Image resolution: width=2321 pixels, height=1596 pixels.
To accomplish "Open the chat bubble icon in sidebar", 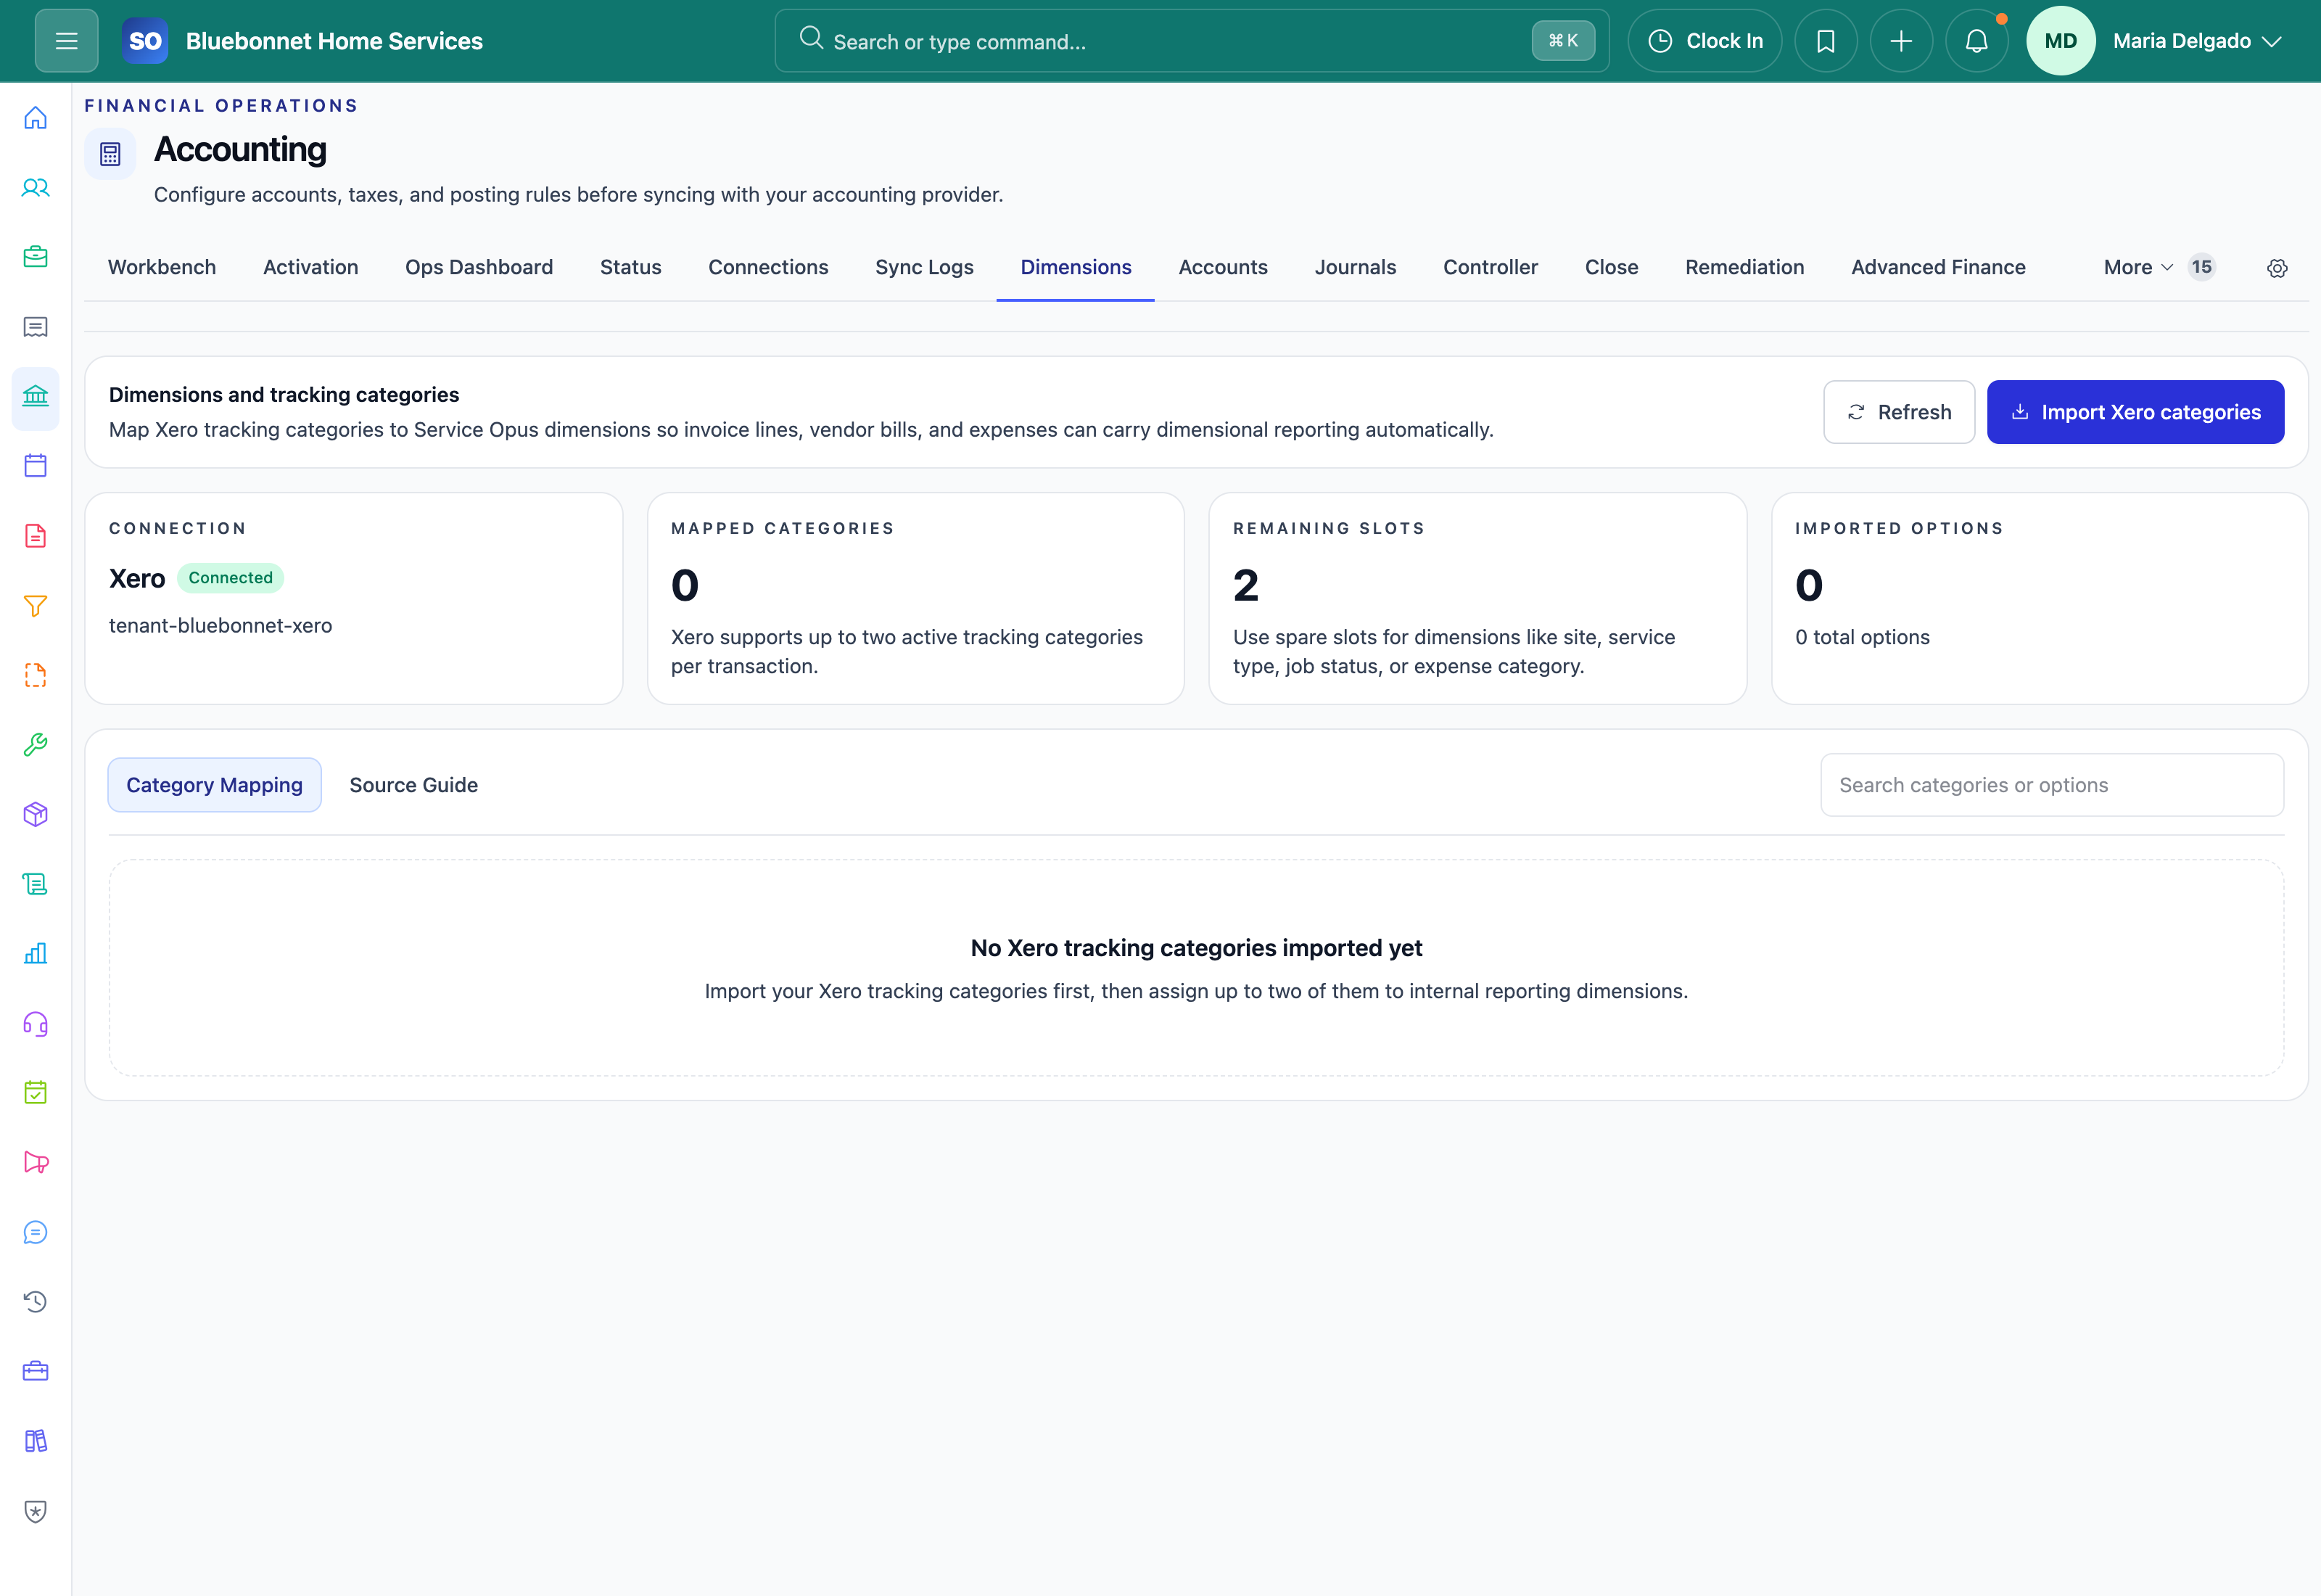I will point(36,1233).
